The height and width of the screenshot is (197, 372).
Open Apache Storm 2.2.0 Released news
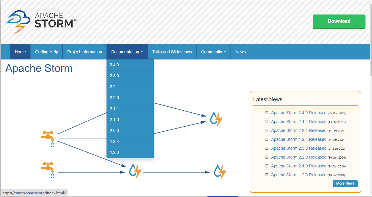pos(299,157)
